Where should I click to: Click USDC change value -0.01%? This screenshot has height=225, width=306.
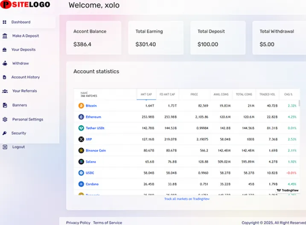[x=291, y=173]
